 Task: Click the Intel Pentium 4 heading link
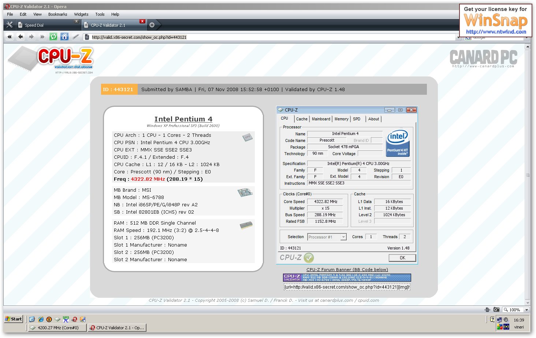pyautogui.click(x=183, y=119)
